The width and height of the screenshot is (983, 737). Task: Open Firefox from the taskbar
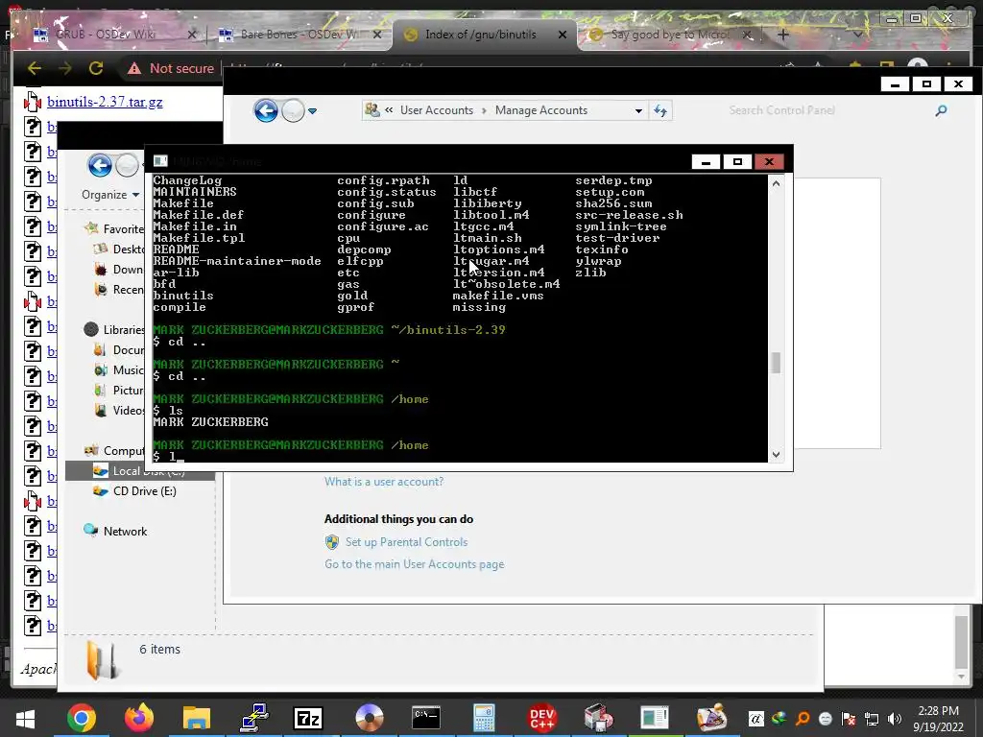point(139,718)
